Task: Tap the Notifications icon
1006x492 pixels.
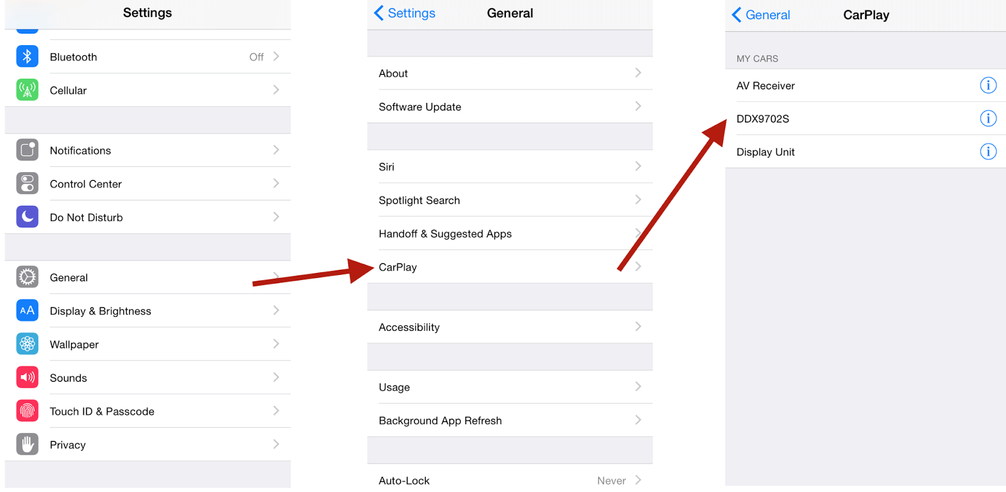Action: (27, 150)
